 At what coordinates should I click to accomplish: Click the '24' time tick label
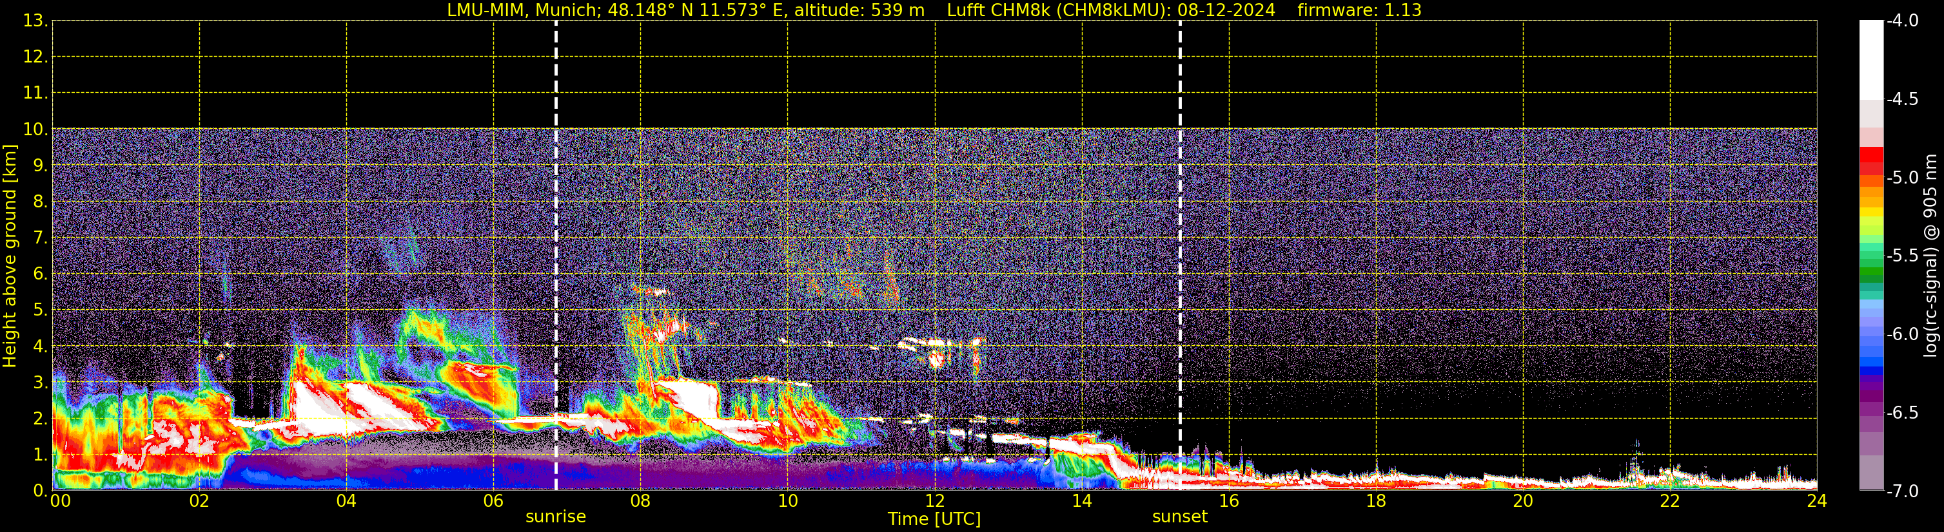[1816, 501]
